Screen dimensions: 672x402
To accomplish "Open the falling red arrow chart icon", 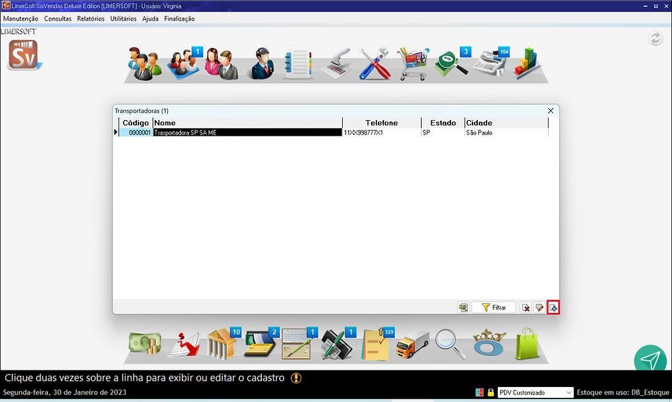I will click(x=184, y=344).
